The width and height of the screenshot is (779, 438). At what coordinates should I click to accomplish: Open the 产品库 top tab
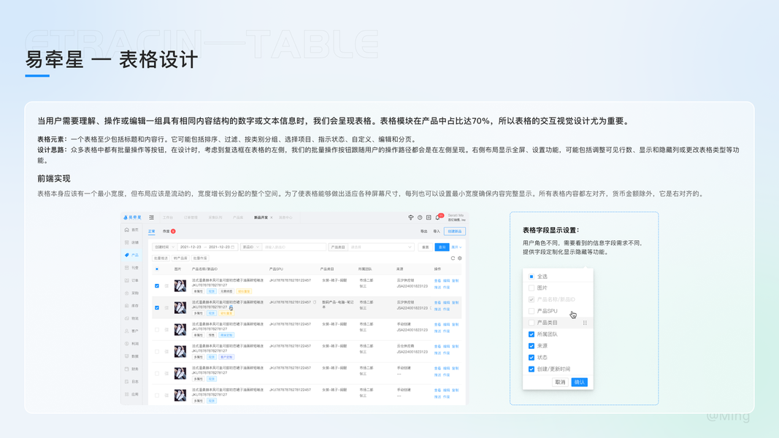(x=238, y=218)
